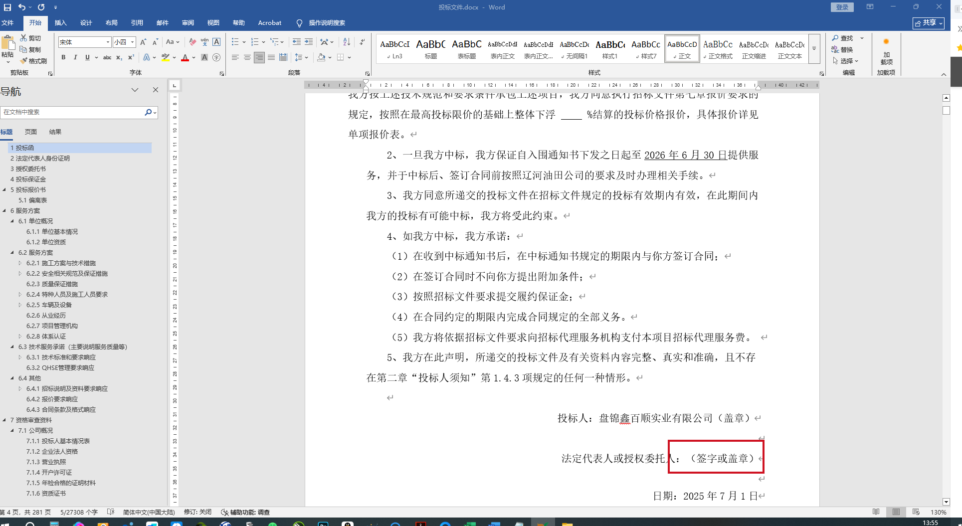This screenshot has width=962, height=526.
Task: Apply superscript formatting
Action: tap(131, 58)
